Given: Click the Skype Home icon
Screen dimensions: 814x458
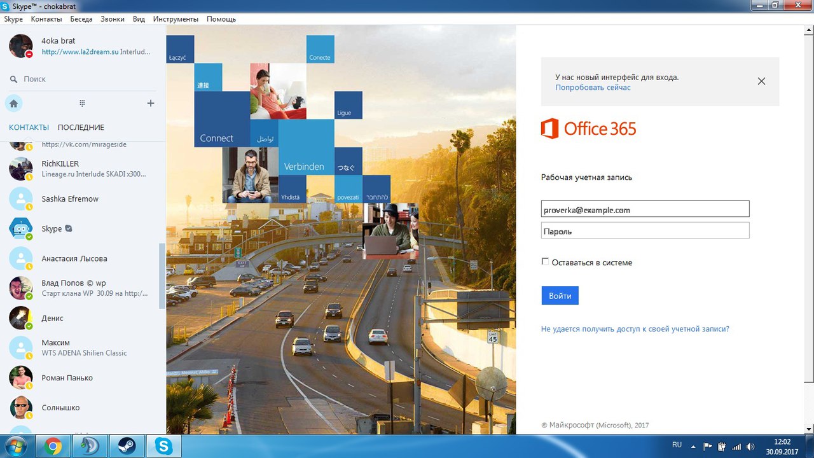Looking at the screenshot, I should click(x=13, y=103).
